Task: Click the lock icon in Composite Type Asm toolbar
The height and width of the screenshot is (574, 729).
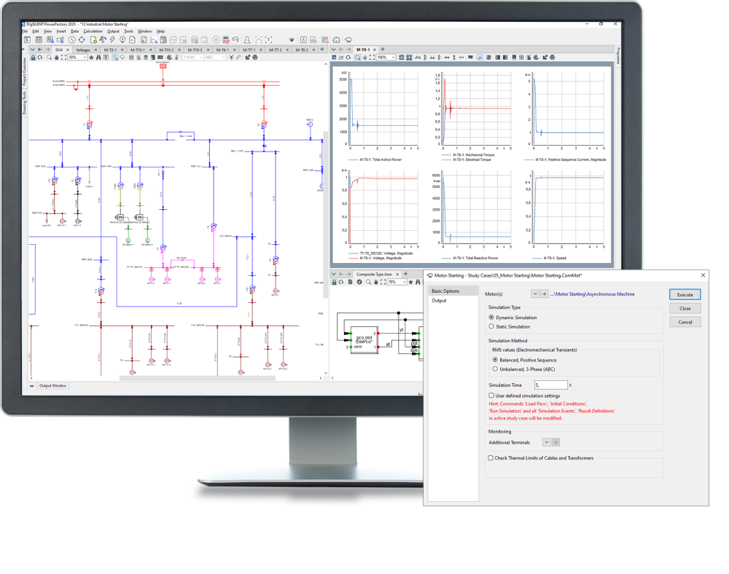Action: pos(334,283)
